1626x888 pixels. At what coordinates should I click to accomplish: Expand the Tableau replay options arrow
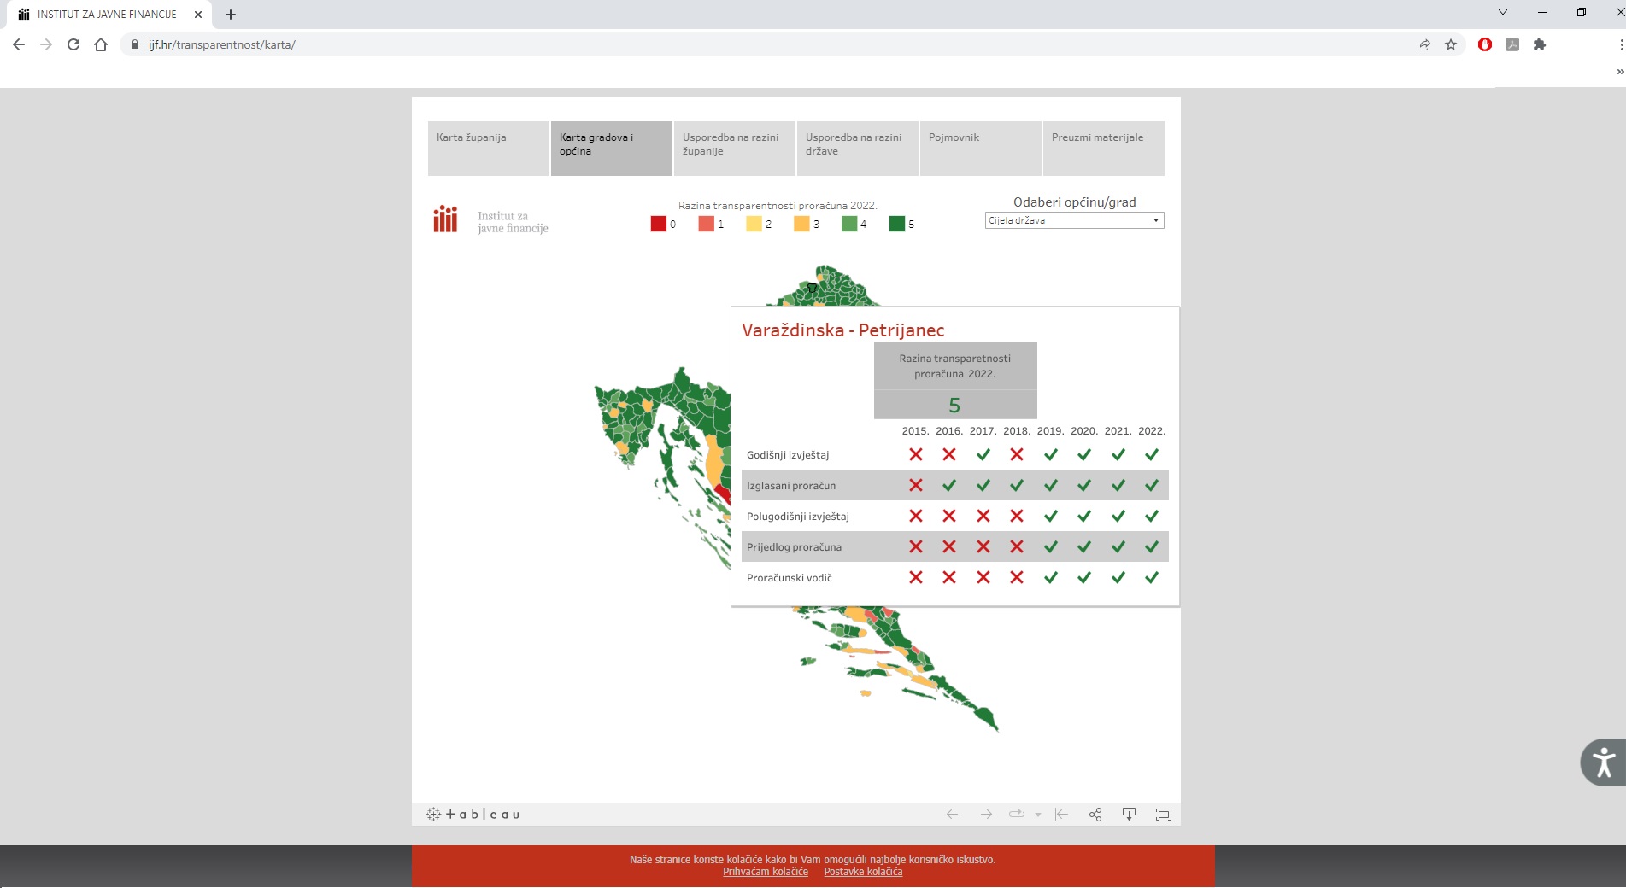coord(1038,815)
